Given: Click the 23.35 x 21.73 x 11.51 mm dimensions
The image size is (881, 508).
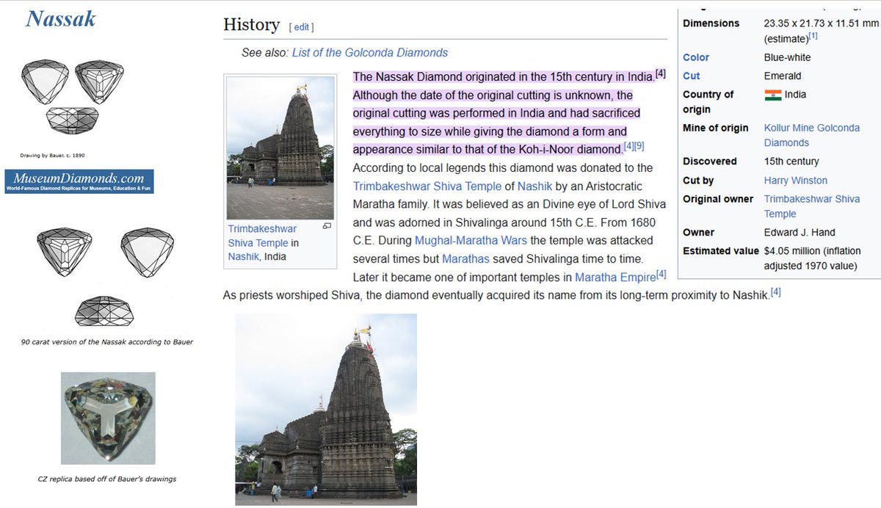Looking at the screenshot, I should click(822, 23).
